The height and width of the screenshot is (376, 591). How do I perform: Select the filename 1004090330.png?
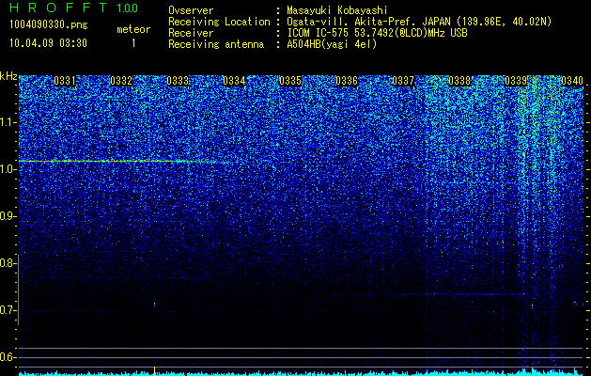pyautogui.click(x=49, y=25)
